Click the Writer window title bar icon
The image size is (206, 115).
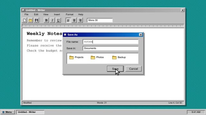(23, 10)
